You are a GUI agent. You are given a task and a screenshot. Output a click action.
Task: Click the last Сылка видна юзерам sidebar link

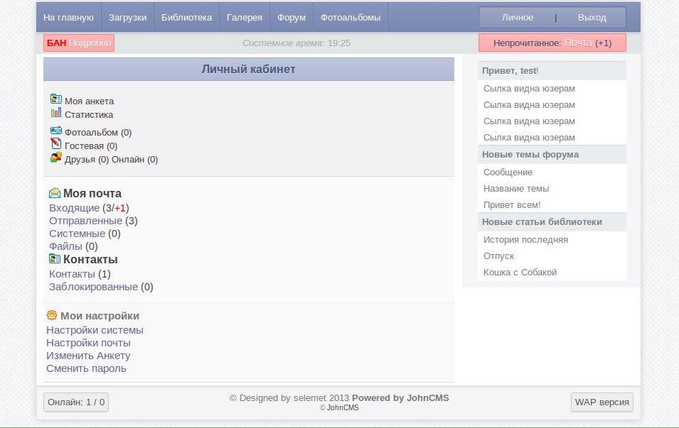529,138
